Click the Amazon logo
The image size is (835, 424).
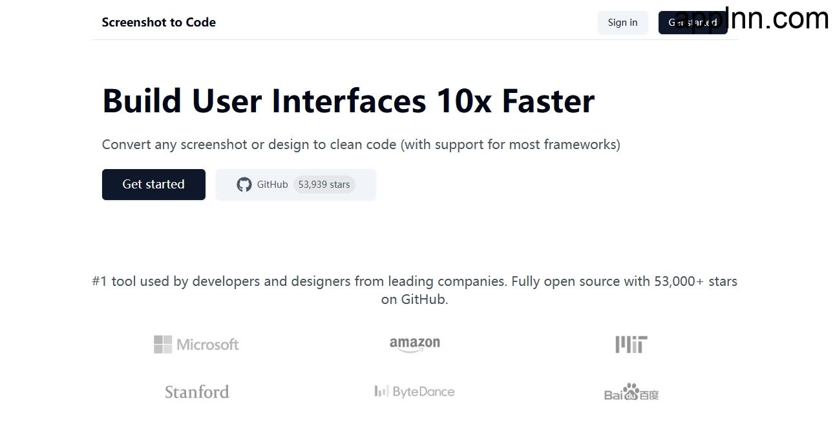415,345
